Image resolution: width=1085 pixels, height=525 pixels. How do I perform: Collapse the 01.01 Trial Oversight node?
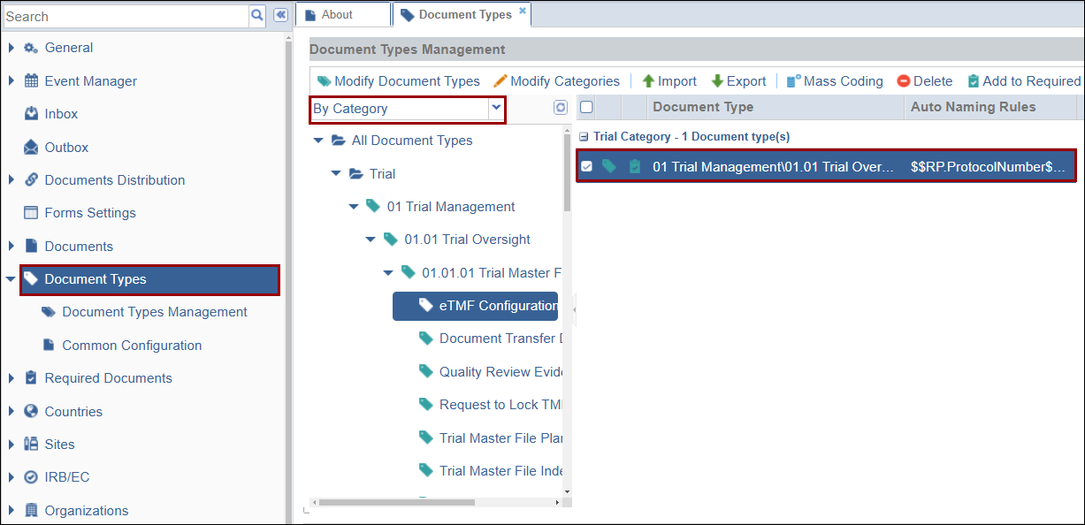coord(371,240)
